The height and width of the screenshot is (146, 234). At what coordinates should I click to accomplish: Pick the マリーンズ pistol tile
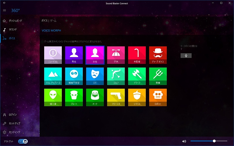coord(116,97)
